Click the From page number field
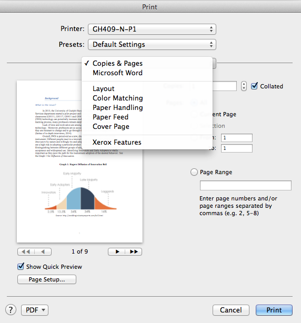The width and height of the screenshot is (301, 323). [x=237, y=138]
